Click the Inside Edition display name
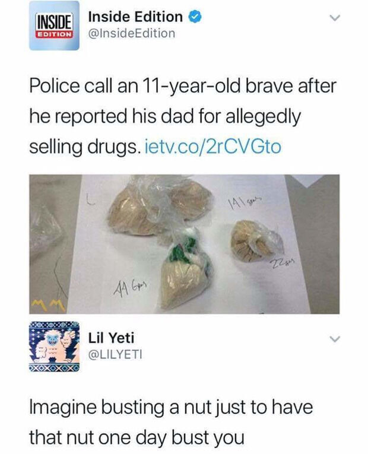This screenshot has width=368, height=454. click(135, 17)
